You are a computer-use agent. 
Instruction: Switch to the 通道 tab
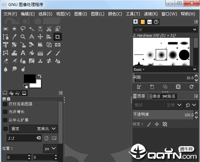click(x=154, y=96)
